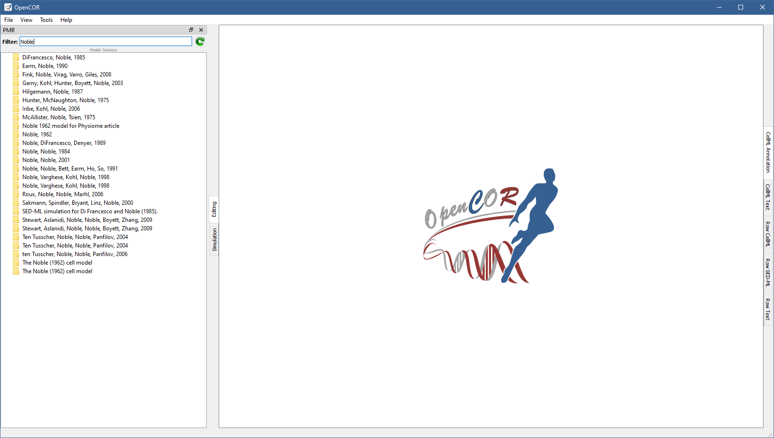
Task: Click folder icon beside Earm, Noble, 1990
Action: pos(16,66)
